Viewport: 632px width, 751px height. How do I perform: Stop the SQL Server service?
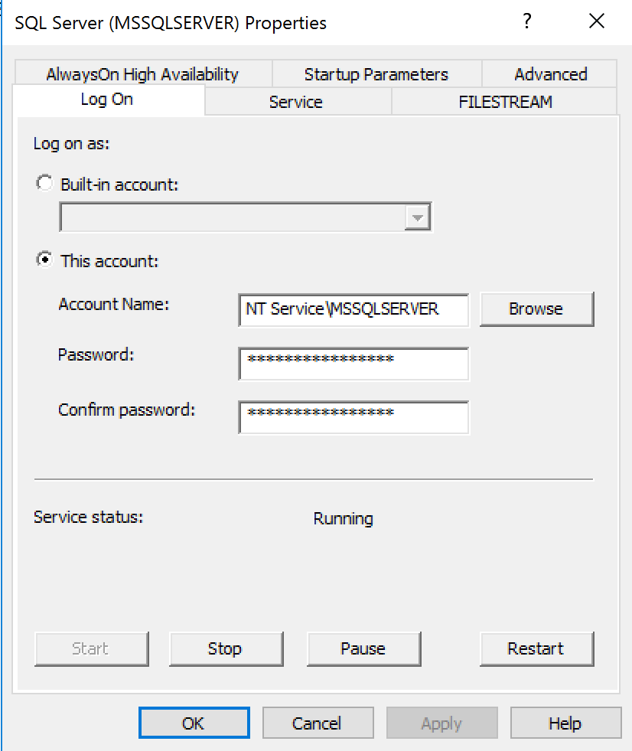coord(225,648)
